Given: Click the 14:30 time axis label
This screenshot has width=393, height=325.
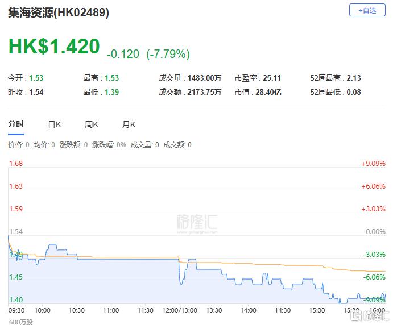Looking at the screenshot, I should [x=283, y=310].
